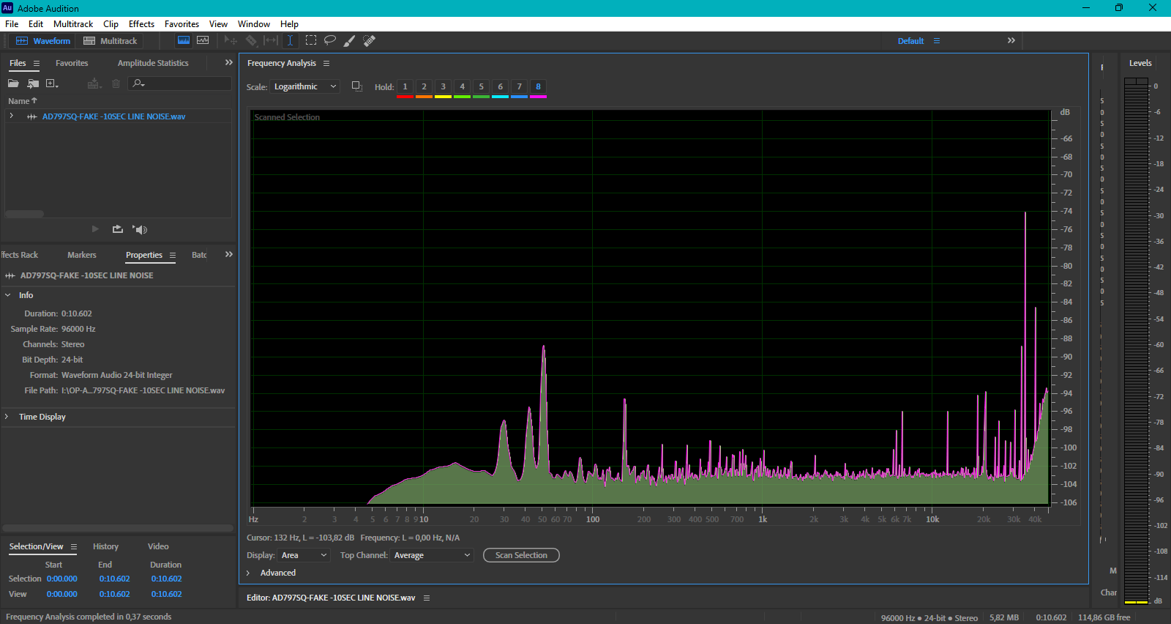Select the Move tool
This screenshot has height=624, width=1171.
(231, 41)
